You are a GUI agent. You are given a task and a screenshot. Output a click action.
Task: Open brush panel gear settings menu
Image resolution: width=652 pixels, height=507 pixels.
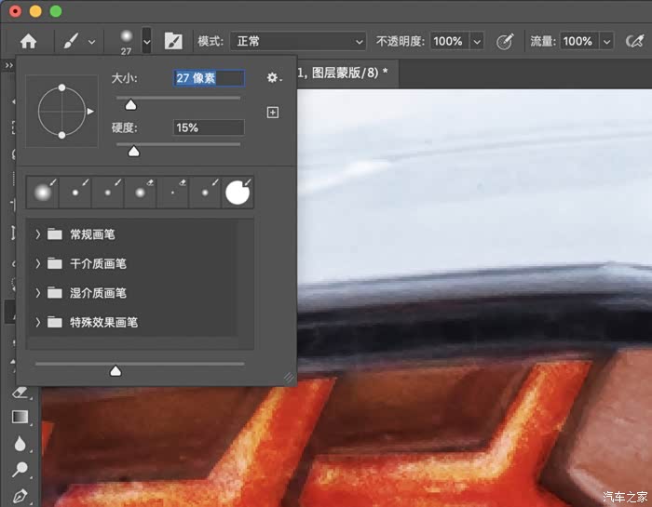tap(273, 78)
